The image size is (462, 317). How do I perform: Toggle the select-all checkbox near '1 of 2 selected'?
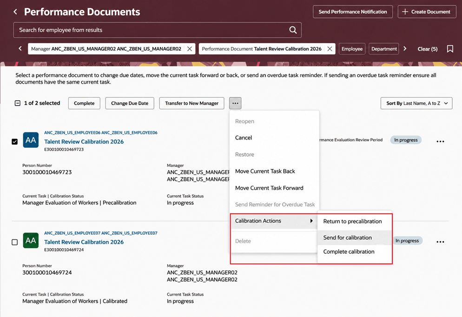click(18, 103)
